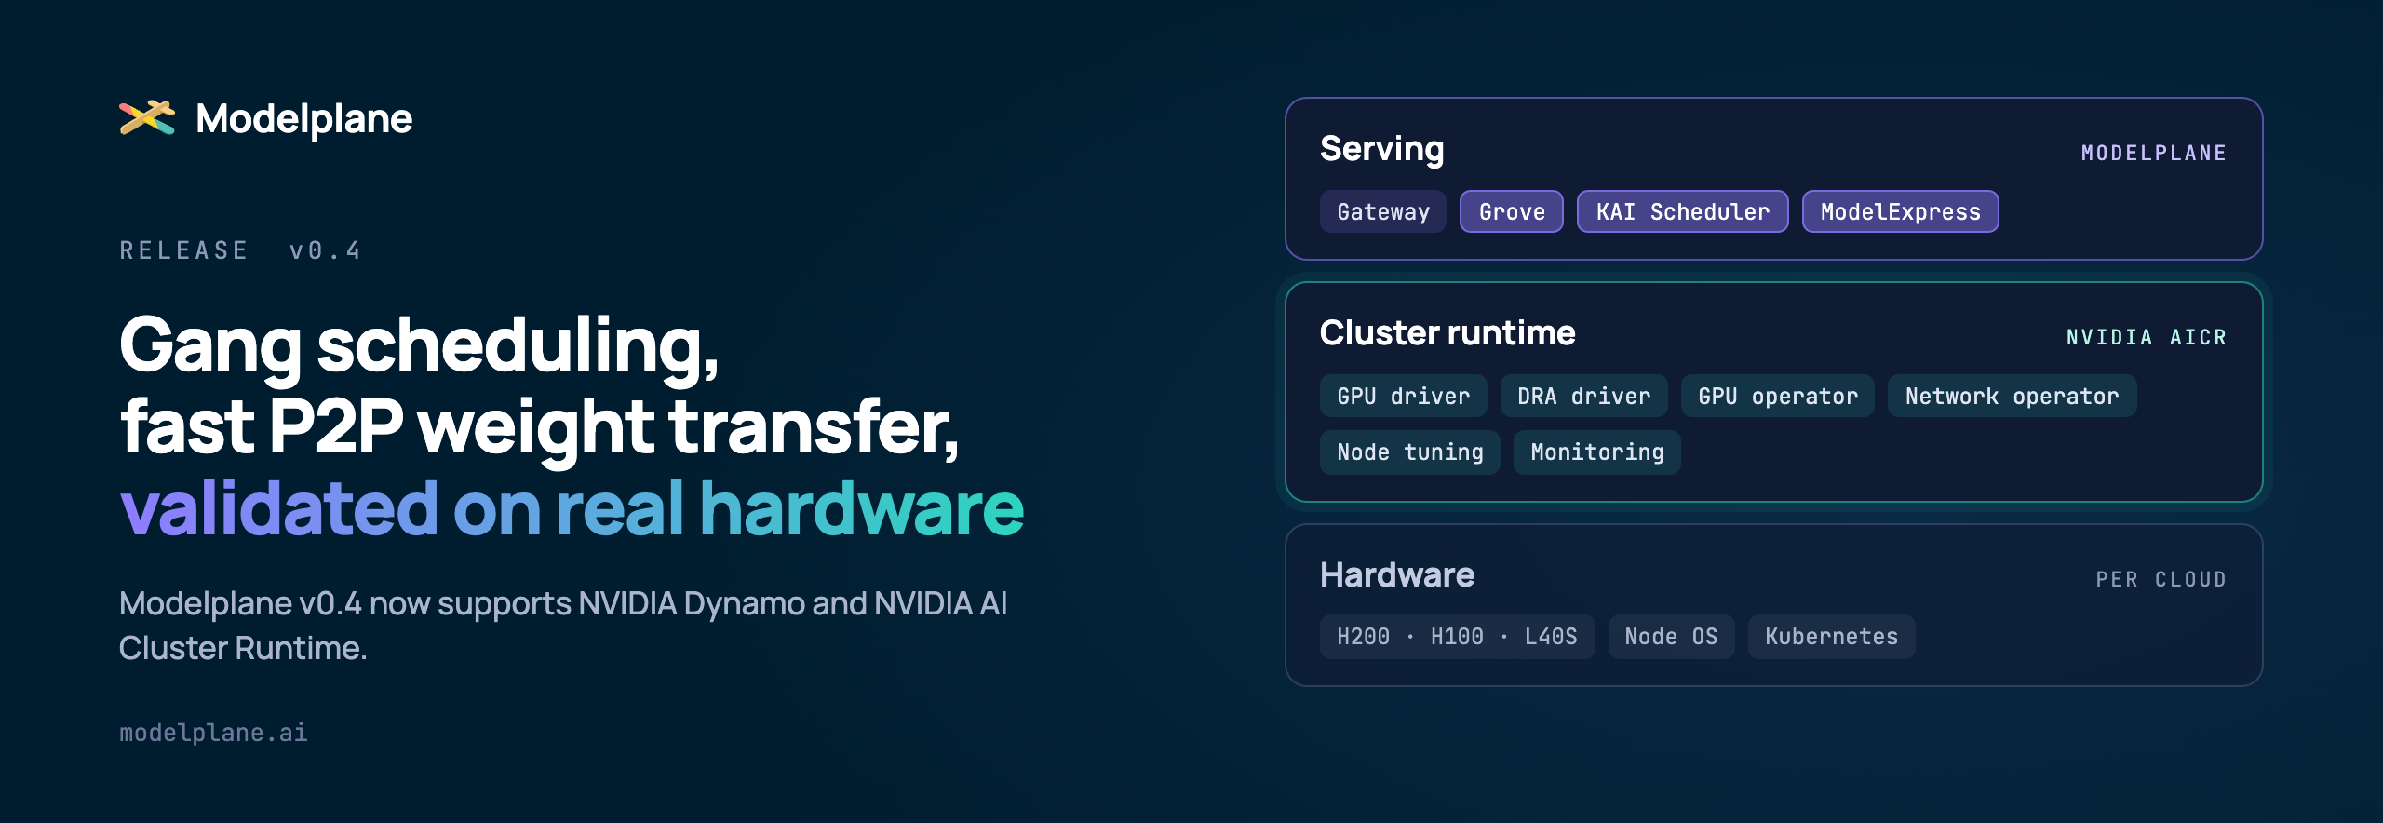Image resolution: width=2383 pixels, height=823 pixels.
Task: Click the Hardware card heading
Action: pos(1397,575)
